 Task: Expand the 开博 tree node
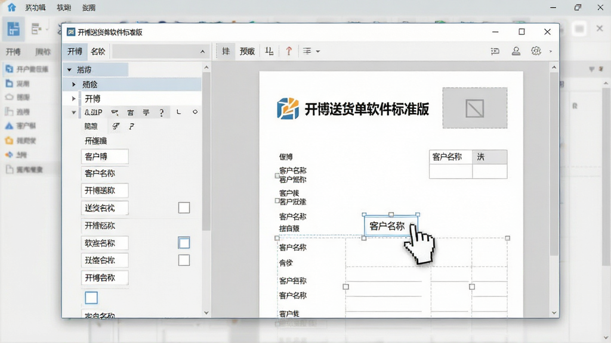point(73,99)
